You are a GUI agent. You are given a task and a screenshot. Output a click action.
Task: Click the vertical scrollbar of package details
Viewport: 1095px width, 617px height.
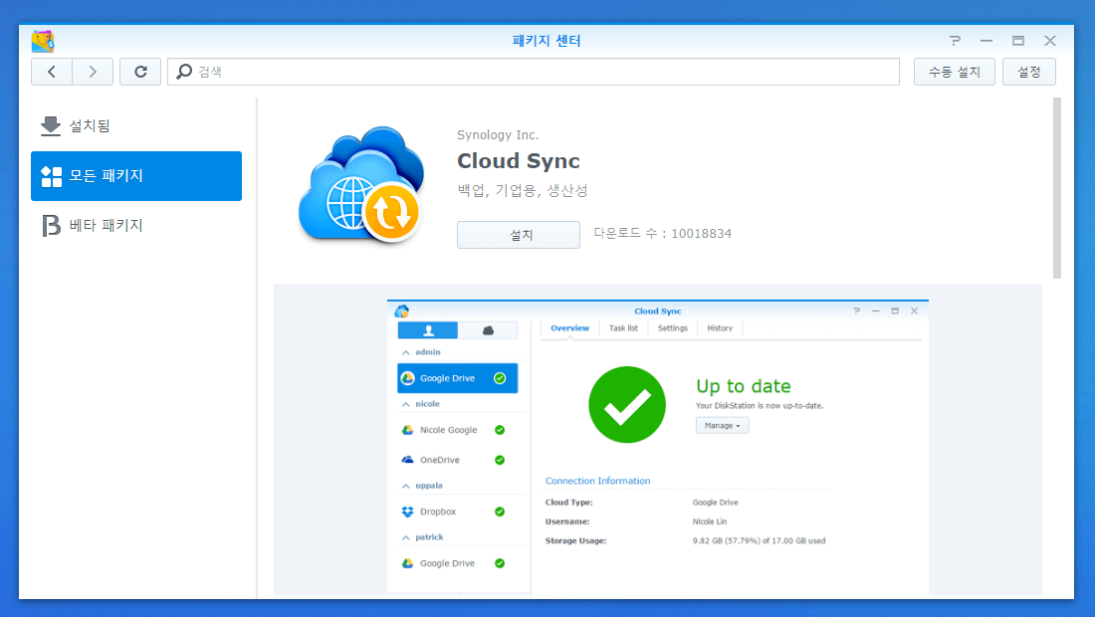pyautogui.click(x=1056, y=188)
